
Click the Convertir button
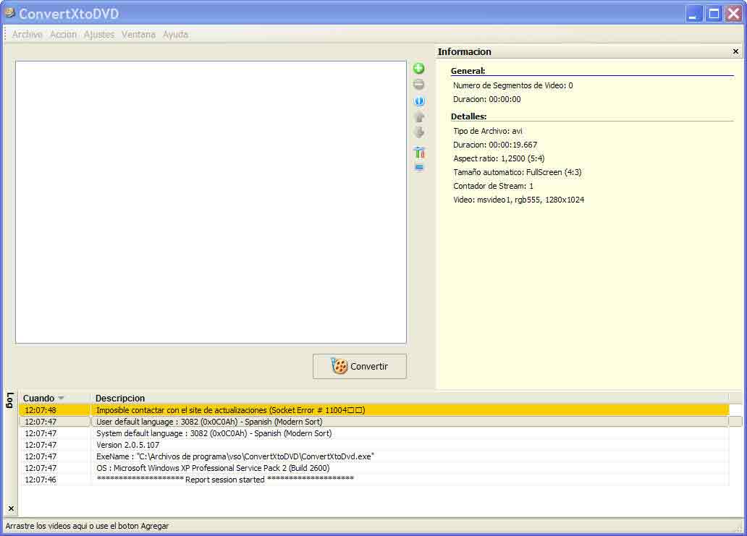(x=360, y=366)
